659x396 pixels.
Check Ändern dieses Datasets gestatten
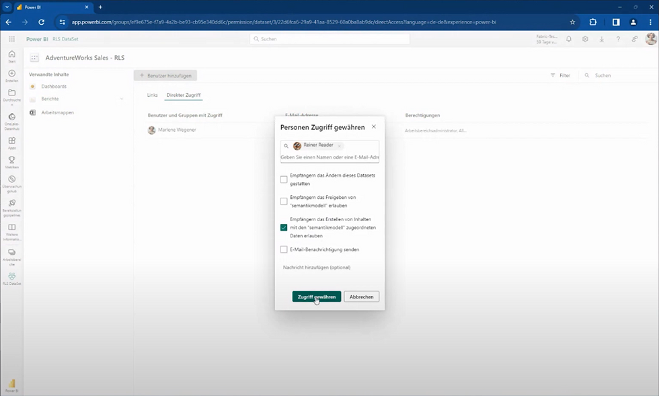click(x=284, y=180)
